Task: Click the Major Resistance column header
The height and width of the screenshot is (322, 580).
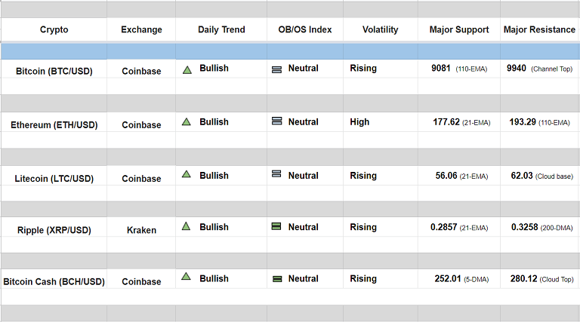Action: [x=539, y=30]
